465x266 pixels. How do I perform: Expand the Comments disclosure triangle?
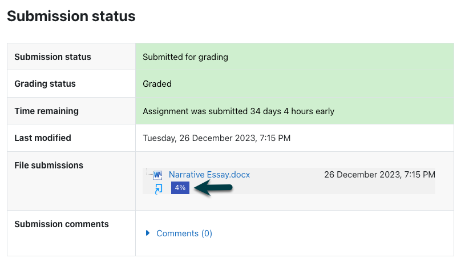click(148, 233)
